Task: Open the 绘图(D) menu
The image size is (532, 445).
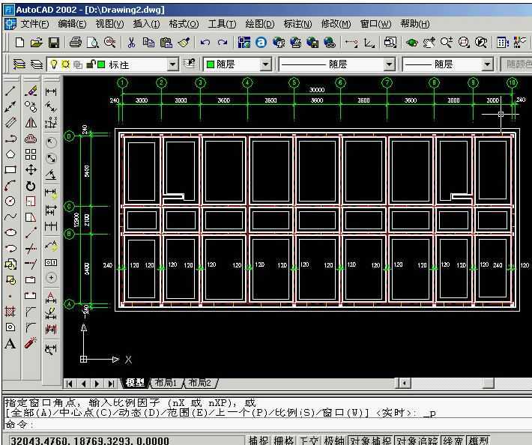Action: point(259,24)
